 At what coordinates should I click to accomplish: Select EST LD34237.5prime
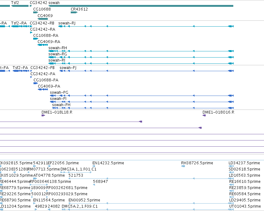coord(244,163)
